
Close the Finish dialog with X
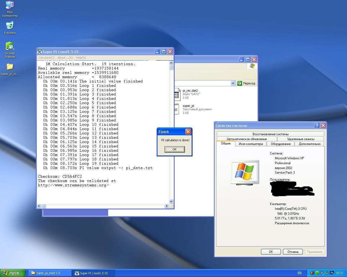pos(188,132)
